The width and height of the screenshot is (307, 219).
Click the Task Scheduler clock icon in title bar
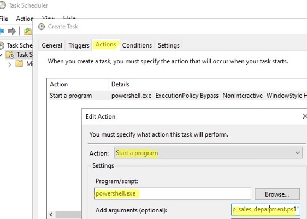[x=2, y=5]
